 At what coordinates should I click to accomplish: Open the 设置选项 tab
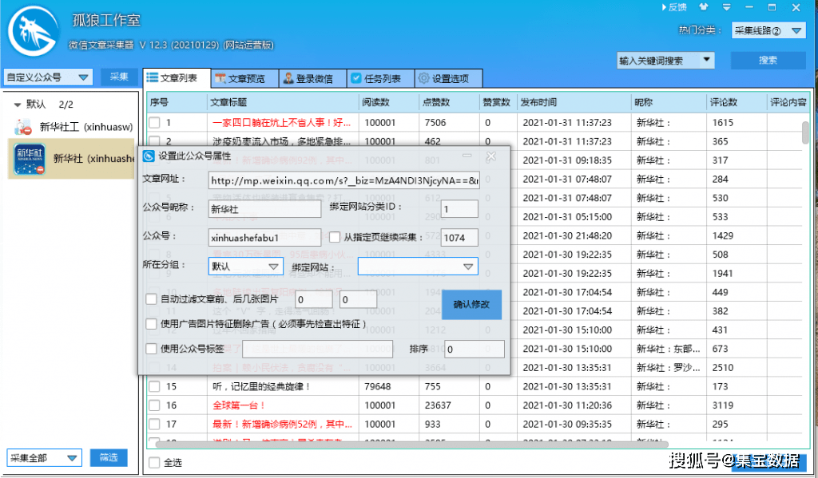(x=450, y=78)
